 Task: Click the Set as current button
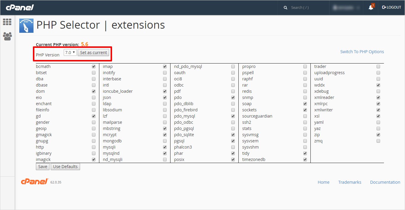[x=93, y=53]
